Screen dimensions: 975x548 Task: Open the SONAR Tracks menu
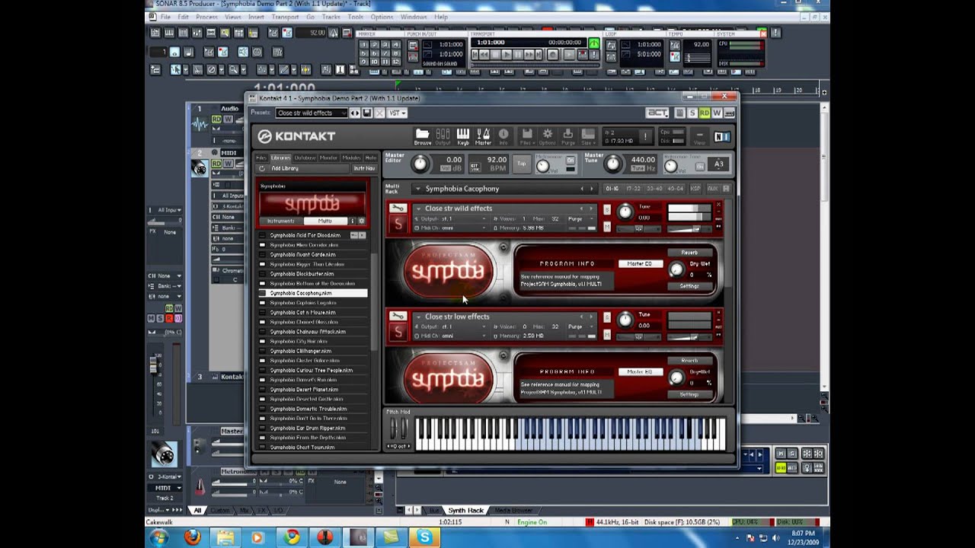point(331,17)
